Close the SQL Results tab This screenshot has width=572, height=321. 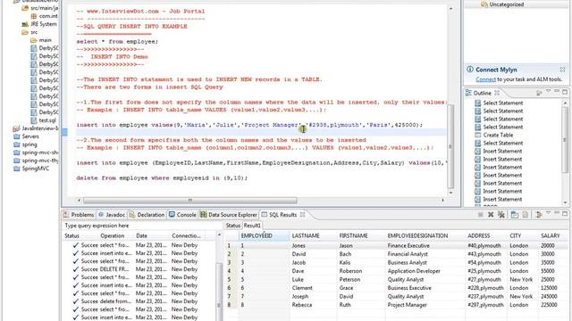click(302, 214)
